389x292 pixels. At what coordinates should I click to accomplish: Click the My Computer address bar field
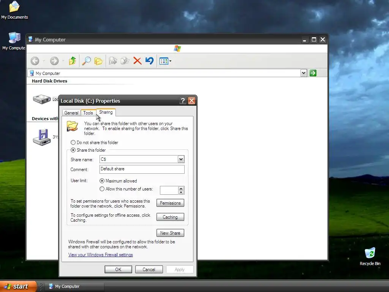[164, 73]
